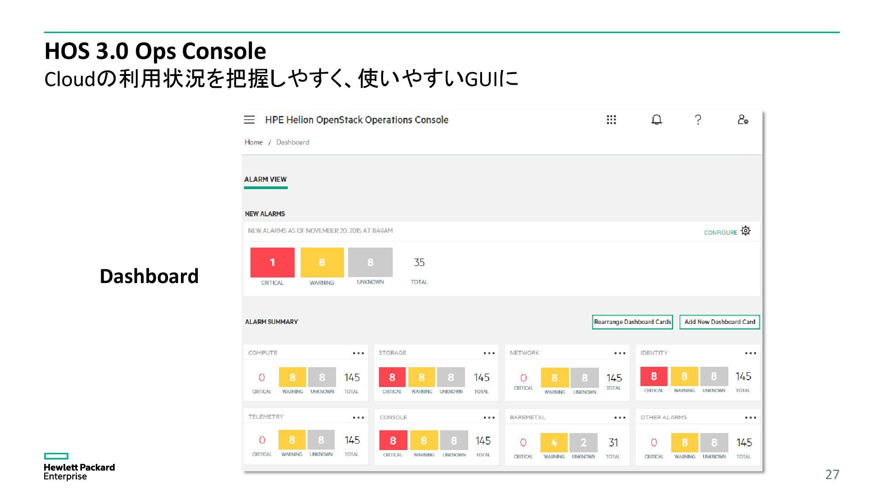Click Other Alarms unknown tile

tap(714, 443)
